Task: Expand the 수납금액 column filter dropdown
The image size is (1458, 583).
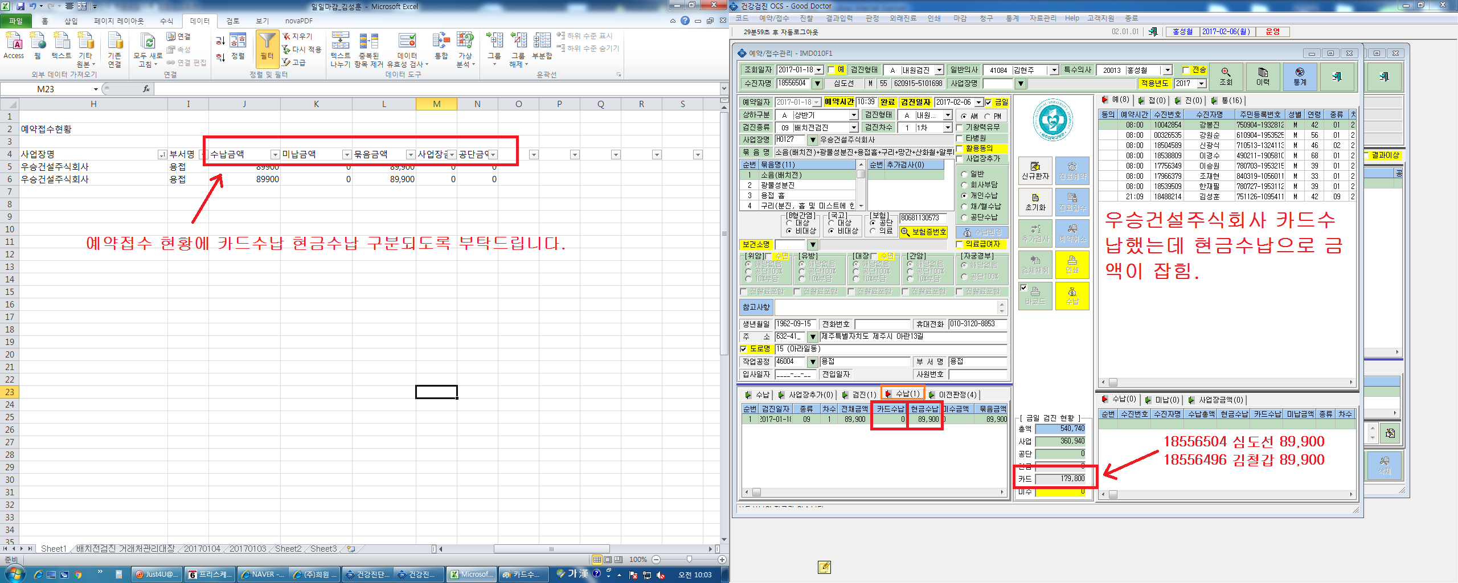Action: click(x=275, y=155)
